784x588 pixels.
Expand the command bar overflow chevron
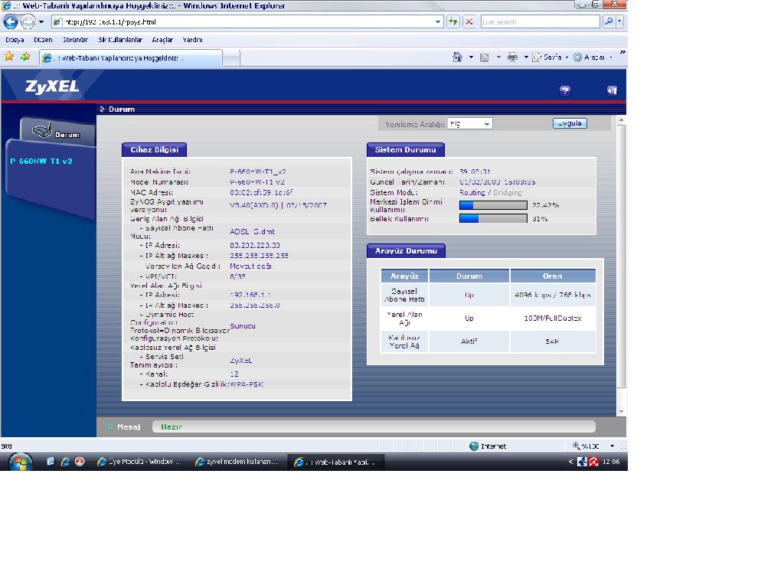pyautogui.click(x=622, y=52)
